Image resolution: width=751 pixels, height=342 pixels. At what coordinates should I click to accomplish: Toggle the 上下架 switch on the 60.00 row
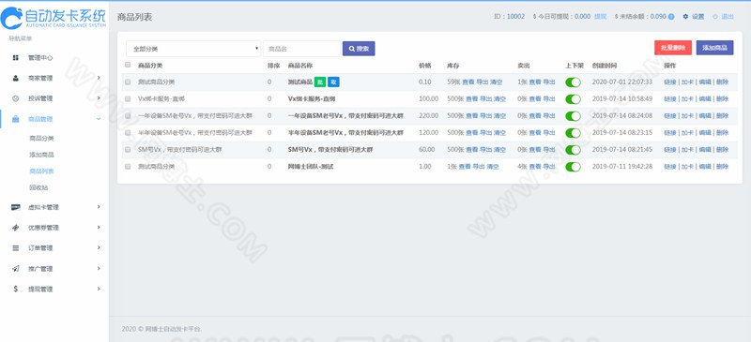click(x=573, y=150)
